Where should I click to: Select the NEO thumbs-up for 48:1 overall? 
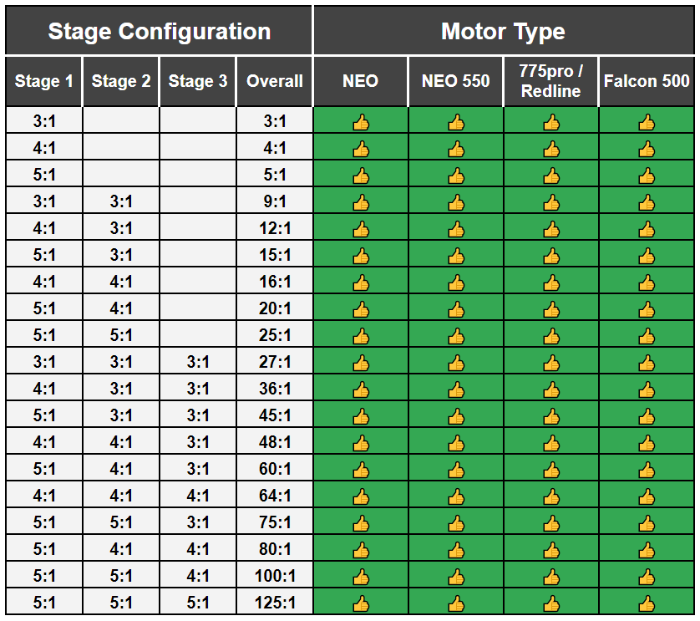click(x=361, y=443)
